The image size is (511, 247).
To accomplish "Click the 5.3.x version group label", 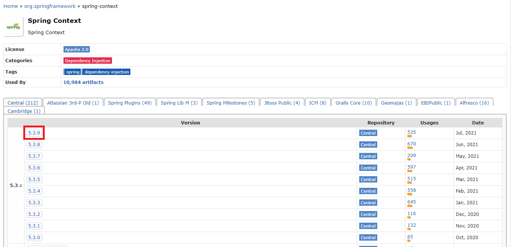I will click(x=16, y=186).
